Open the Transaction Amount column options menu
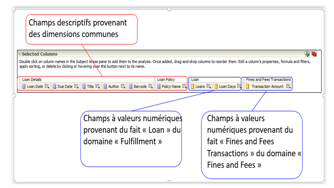Screen dimensions: 334x188 click(x=288, y=86)
